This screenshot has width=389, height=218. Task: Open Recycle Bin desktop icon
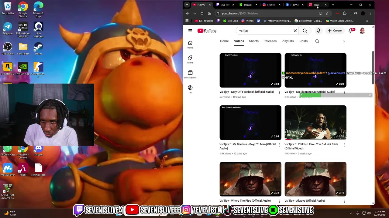(x=8, y=8)
